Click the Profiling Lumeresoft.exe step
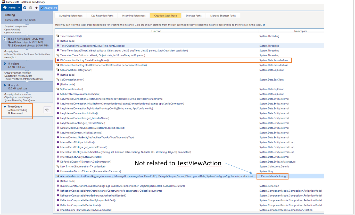Viewport: 355px width, 215px height. coord(27,17)
